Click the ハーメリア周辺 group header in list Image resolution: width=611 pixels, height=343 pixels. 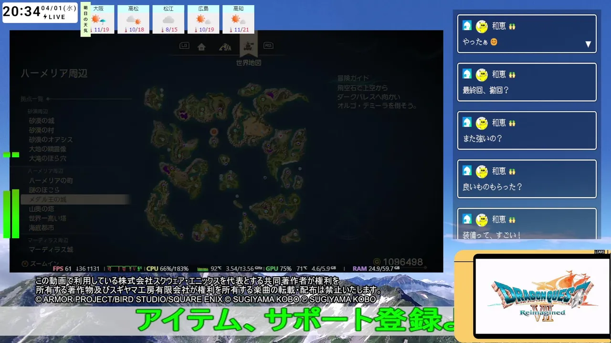click(x=45, y=171)
